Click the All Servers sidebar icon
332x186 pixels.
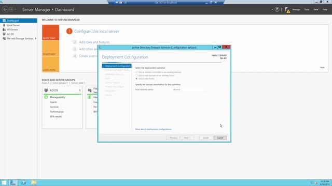click(x=4, y=29)
